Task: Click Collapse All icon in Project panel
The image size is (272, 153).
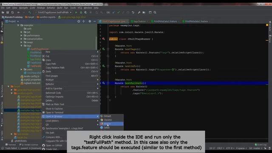Action: 84,21
